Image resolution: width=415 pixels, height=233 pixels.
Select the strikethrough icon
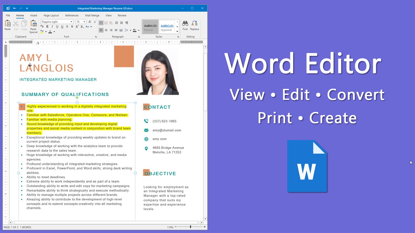coord(67,26)
